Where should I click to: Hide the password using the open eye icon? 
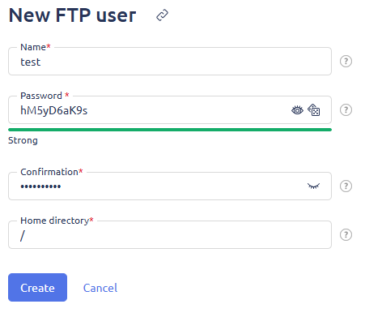click(297, 110)
